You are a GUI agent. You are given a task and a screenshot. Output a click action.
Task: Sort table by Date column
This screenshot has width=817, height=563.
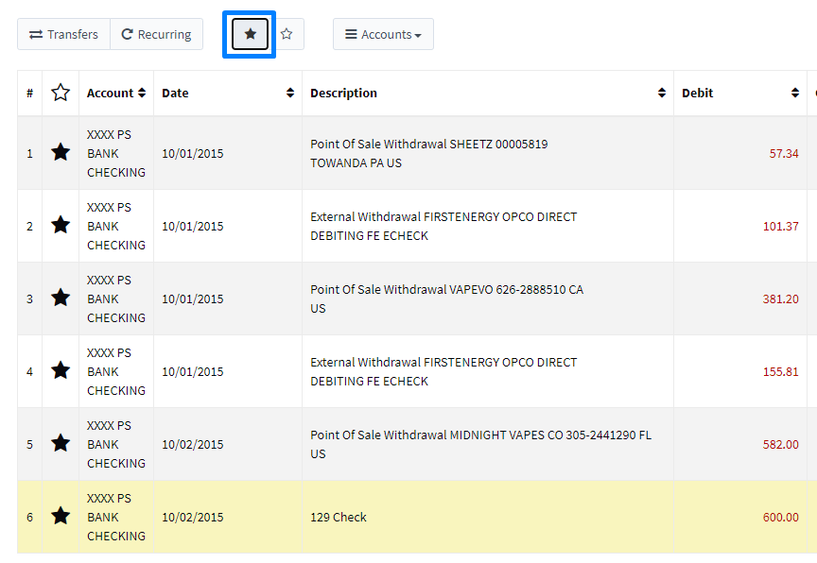[290, 94]
